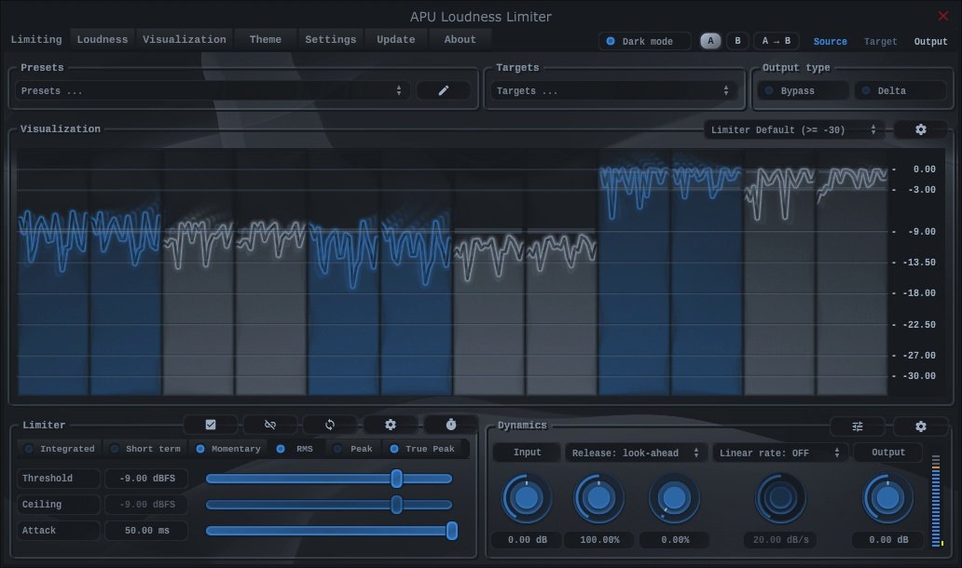This screenshot has height=568, width=962.
Task: Click the checkmark icon in Limiter header
Action: tap(211, 425)
